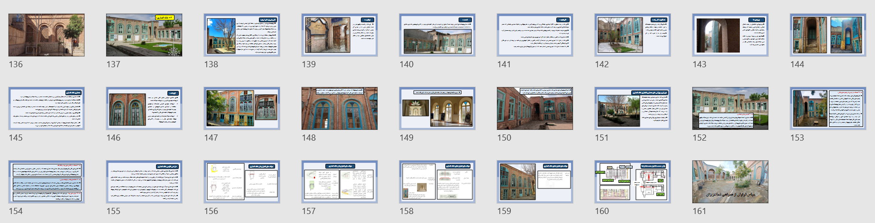Select slide 146 arched windows thumbnail
Image resolution: width=875 pixels, height=223 pixels.
point(144,108)
